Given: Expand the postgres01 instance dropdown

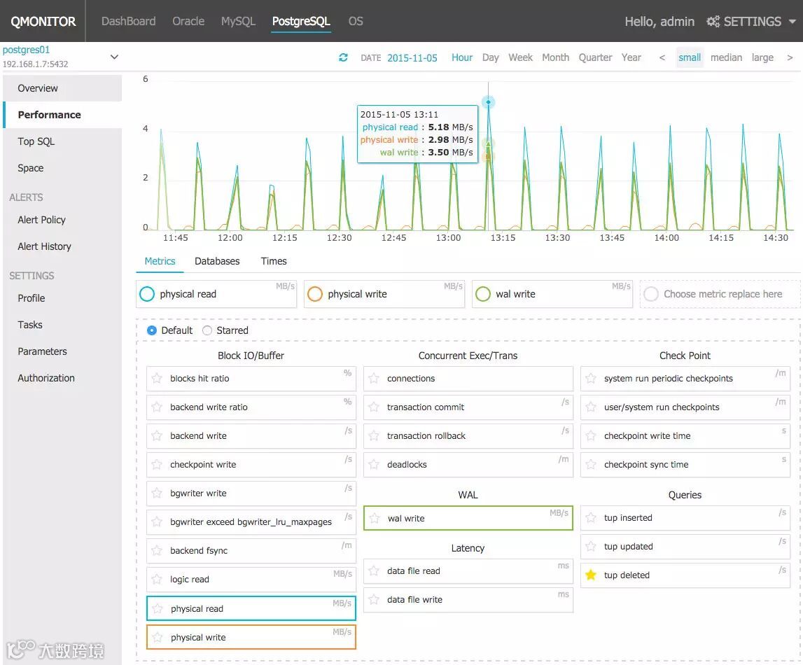Looking at the screenshot, I should point(114,57).
